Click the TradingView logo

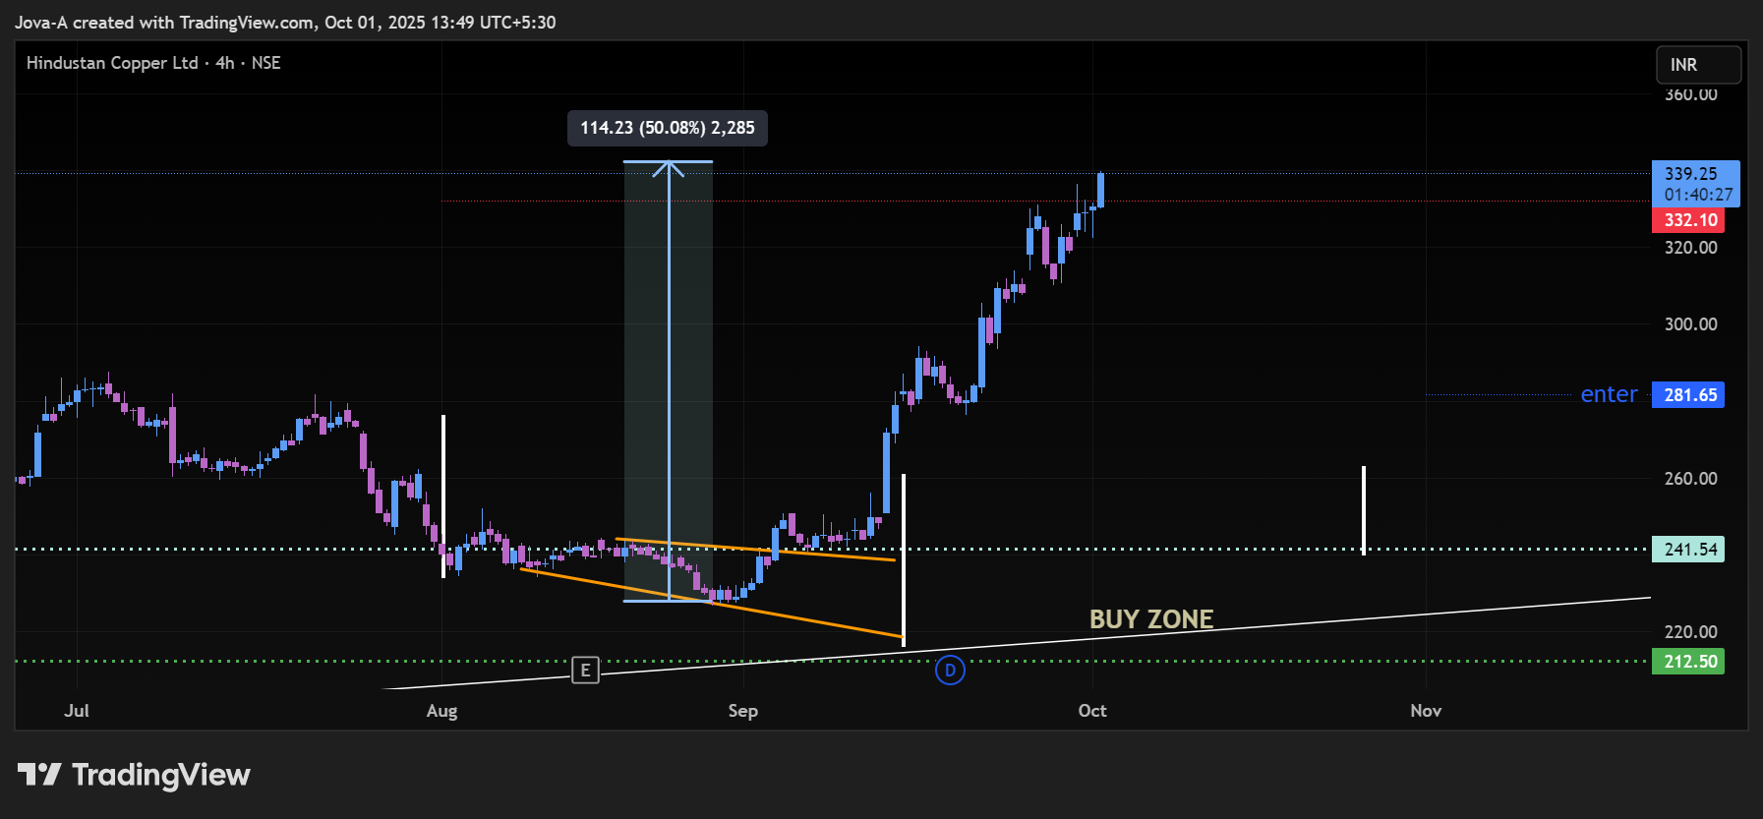(134, 775)
